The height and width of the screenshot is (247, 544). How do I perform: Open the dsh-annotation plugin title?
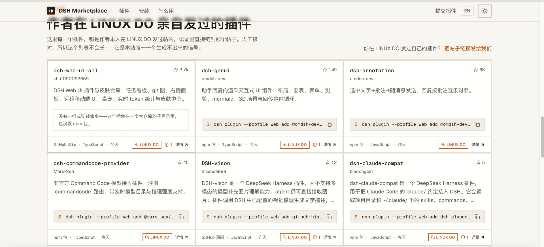[372, 70]
